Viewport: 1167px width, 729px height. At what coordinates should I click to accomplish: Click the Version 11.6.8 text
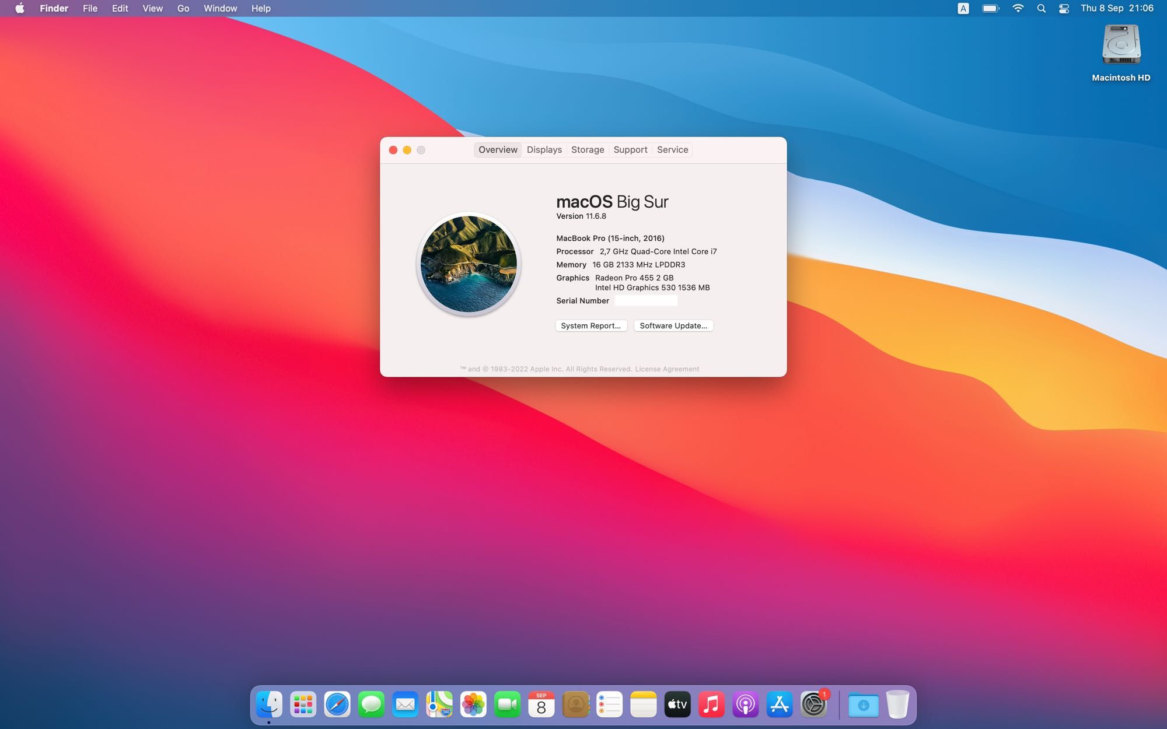tap(581, 216)
